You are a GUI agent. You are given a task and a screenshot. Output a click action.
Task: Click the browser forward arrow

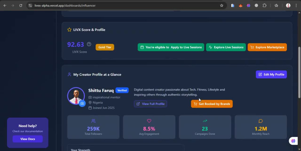click(13, 5)
